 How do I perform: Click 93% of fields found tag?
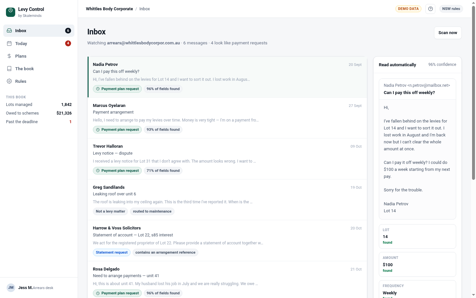[163, 130]
